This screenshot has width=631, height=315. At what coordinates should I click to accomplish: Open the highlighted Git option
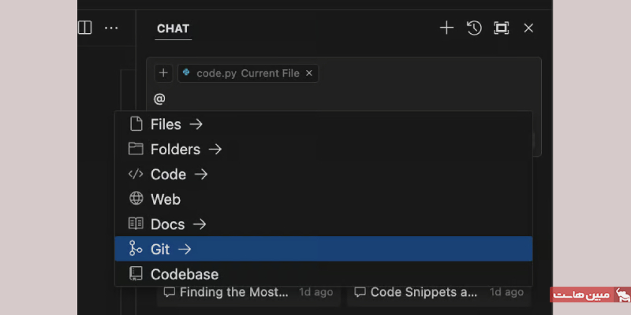(323, 249)
